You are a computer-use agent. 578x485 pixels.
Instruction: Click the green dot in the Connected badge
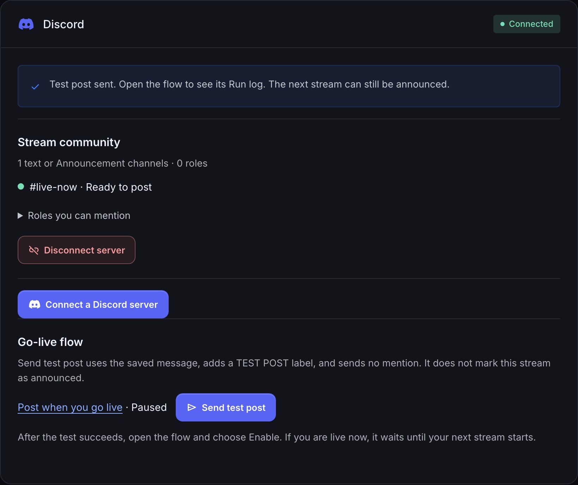pyautogui.click(x=502, y=24)
